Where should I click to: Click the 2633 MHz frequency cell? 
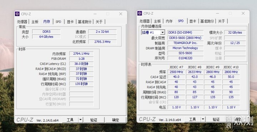pos(195,72)
